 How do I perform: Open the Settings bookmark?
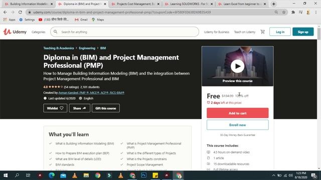27,19
